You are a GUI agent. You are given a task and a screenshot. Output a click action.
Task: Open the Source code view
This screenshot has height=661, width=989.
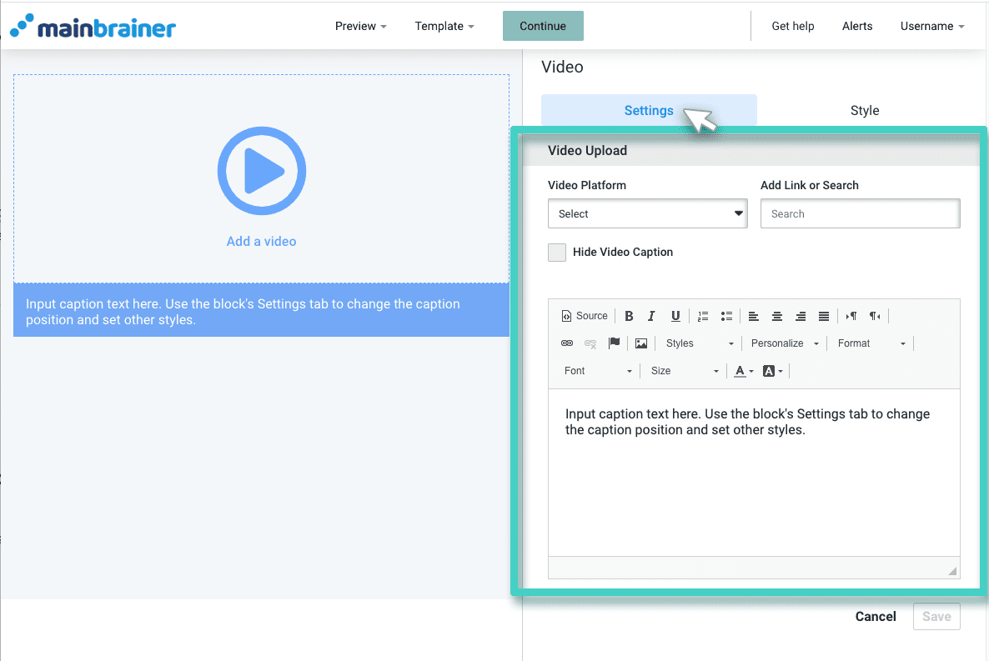coord(584,316)
